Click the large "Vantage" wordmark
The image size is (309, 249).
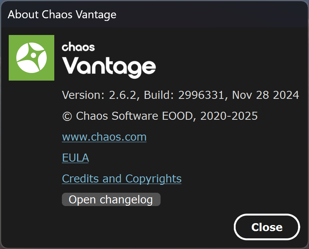tap(109, 67)
